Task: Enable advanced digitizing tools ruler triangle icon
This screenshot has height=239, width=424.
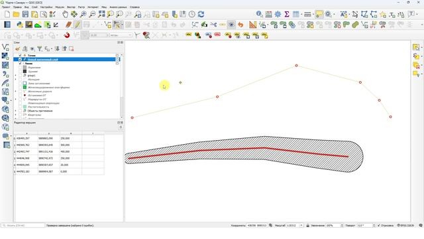Action: coord(252,25)
